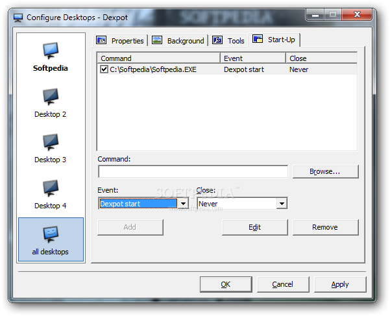Click the Browse... button
Screen dimensions: 390x316
(x=326, y=171)
